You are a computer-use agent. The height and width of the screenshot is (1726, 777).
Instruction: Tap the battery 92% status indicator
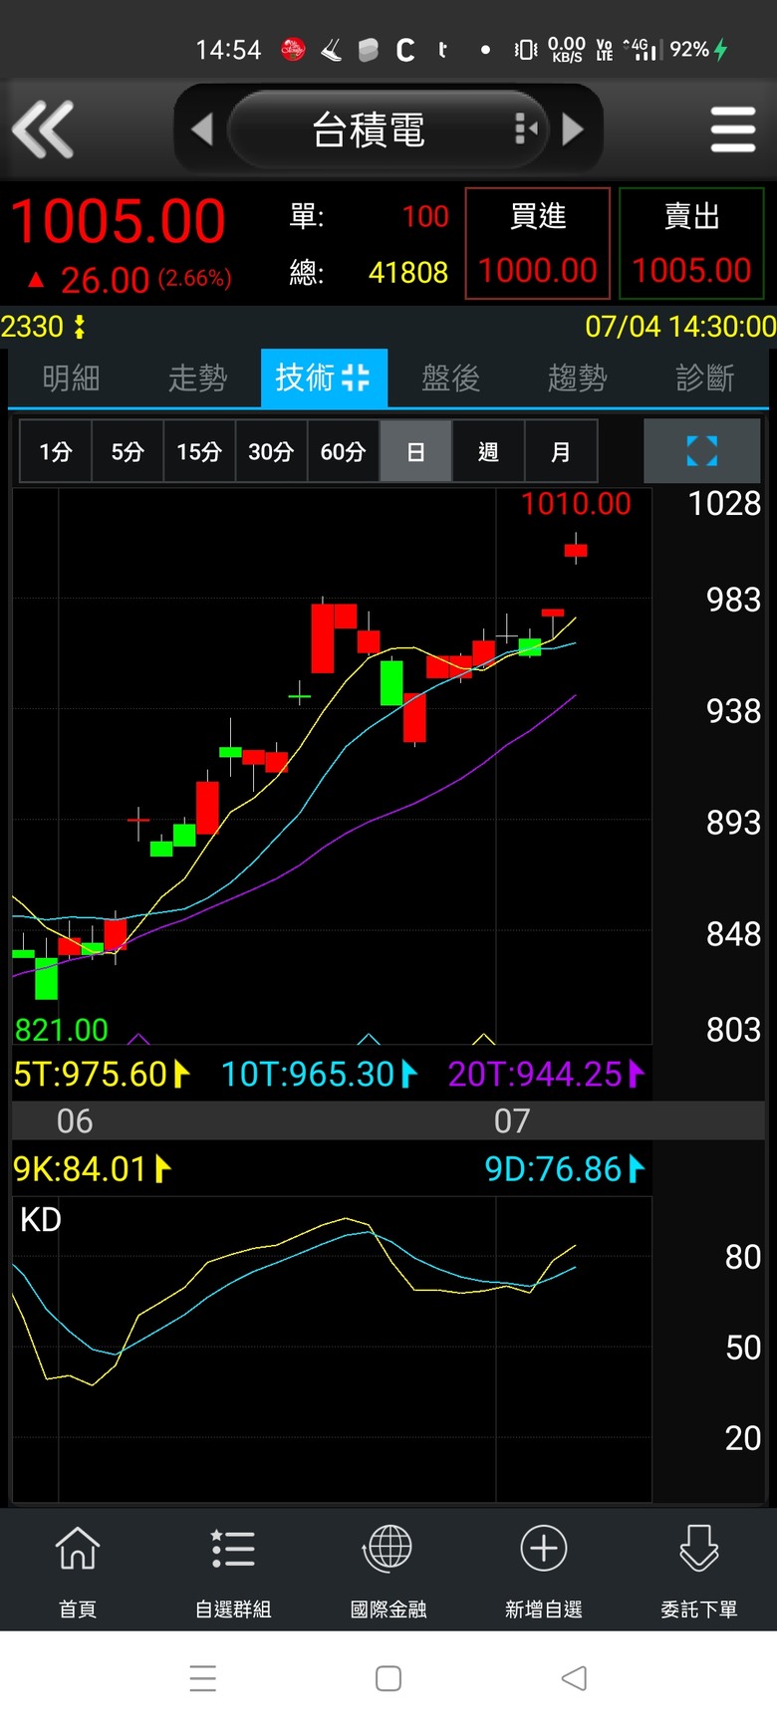click(699, 50)
